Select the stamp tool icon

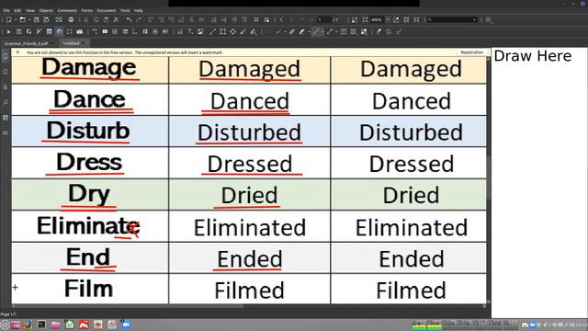[389, 32]
